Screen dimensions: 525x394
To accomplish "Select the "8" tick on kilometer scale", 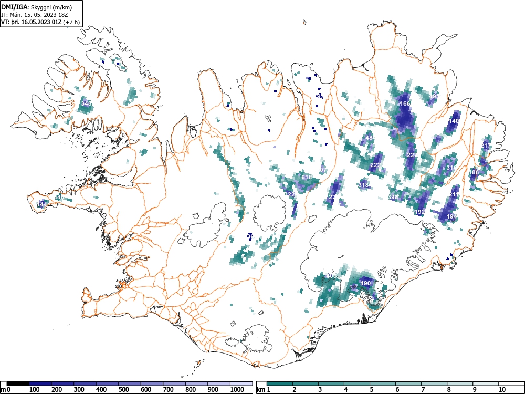I will 449,390.
